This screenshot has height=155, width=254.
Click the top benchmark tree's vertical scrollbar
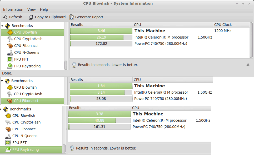[x=66, y=65]
